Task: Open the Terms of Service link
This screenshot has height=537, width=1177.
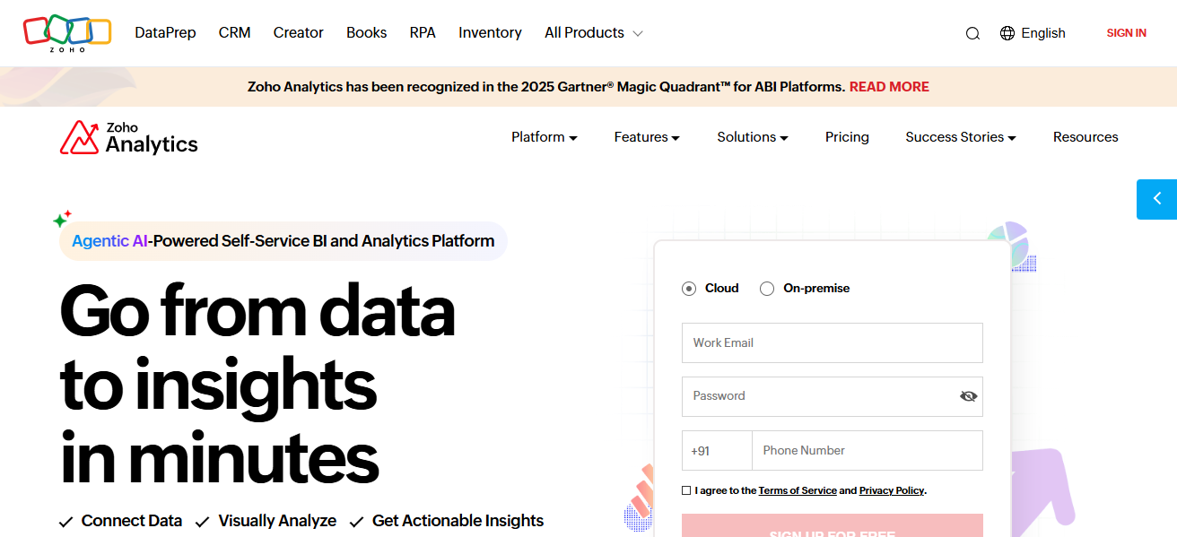Action: tap(798, 490)
